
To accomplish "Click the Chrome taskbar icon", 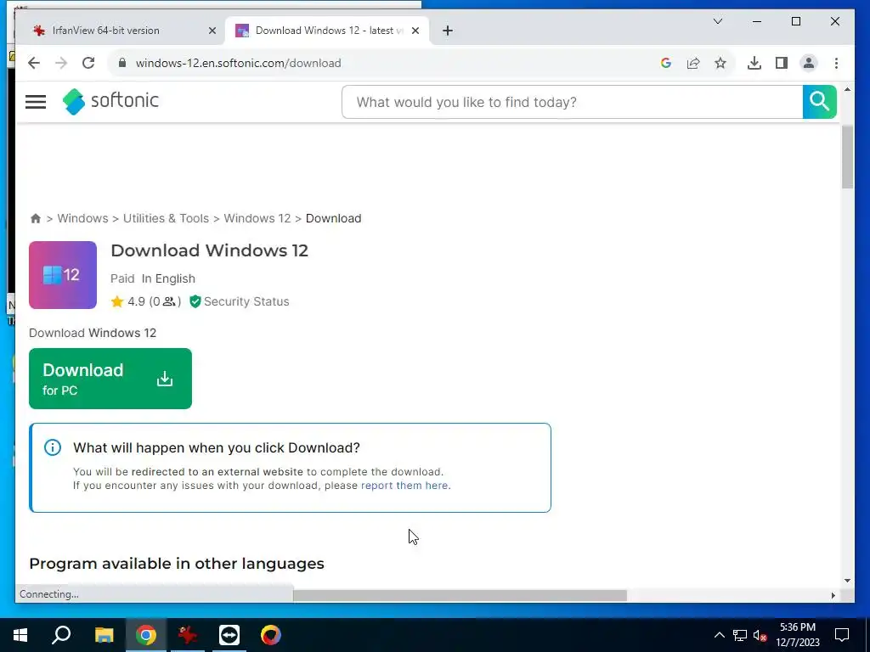I will 146,635.
